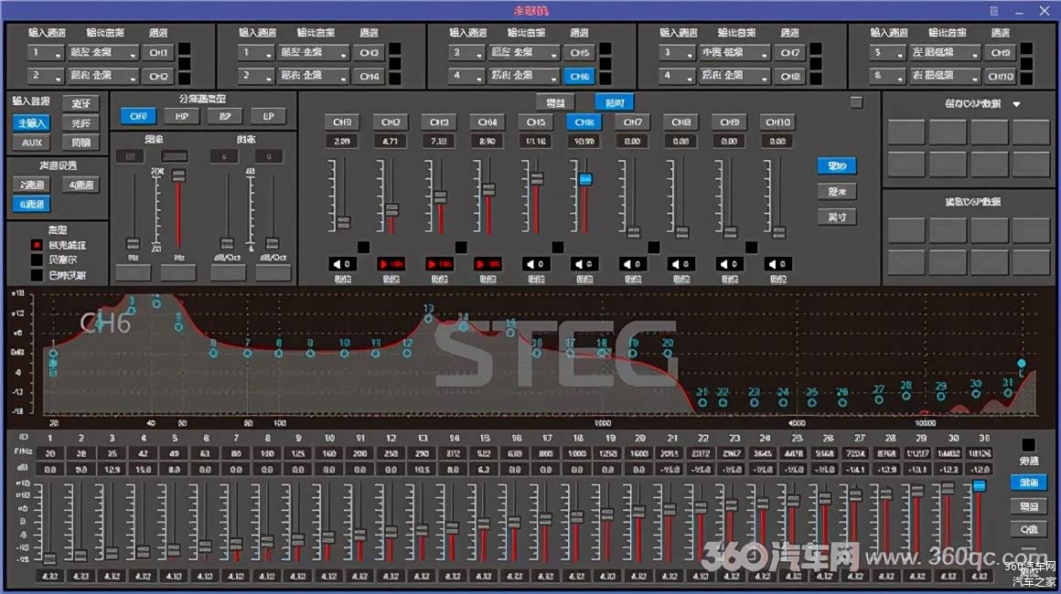
Task: Click the blue EQ slider handle for band 31
Action: coord(980,484)
